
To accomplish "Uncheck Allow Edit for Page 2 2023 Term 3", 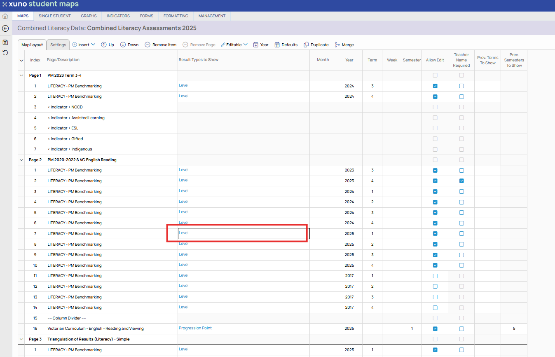I will click(435, 170).
